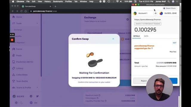Screen dimensions: 191x107
Task: Click Maximum sold info icon
Action: click(99, 95)
